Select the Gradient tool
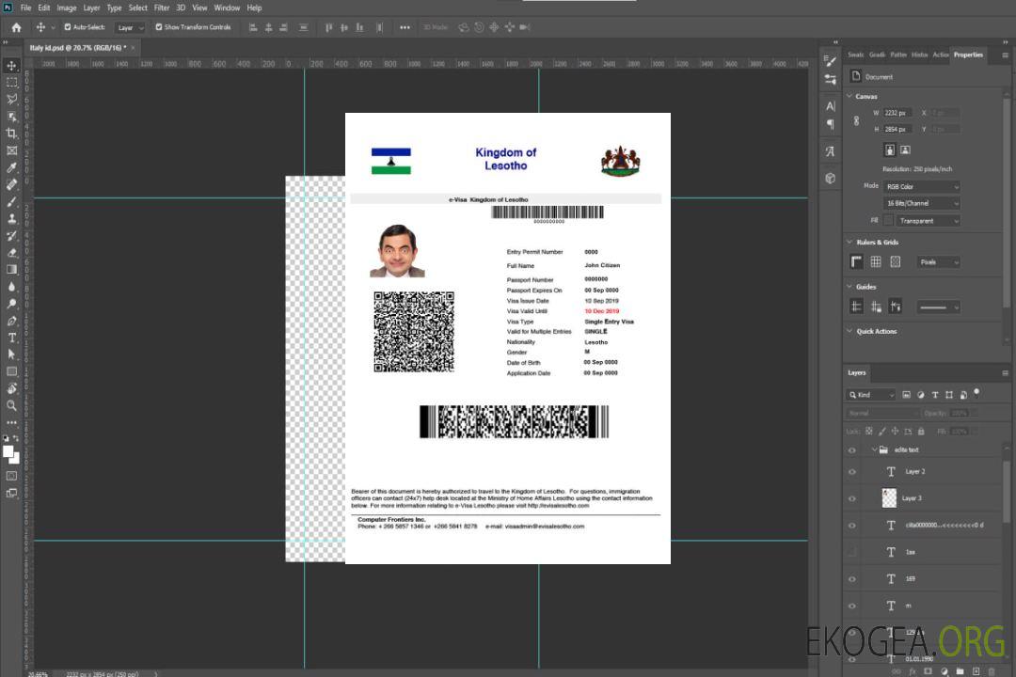Screen dimensions: 1016x677 [x=11, y=269]
